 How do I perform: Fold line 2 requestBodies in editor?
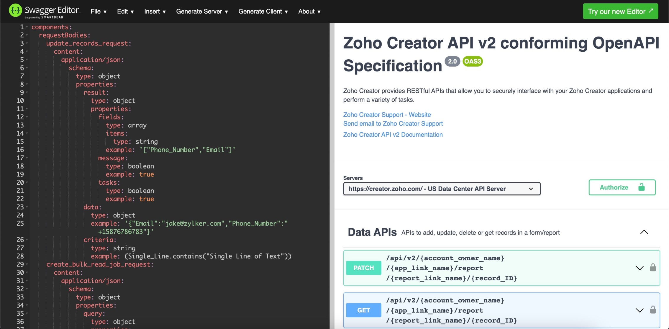point(27,35)
